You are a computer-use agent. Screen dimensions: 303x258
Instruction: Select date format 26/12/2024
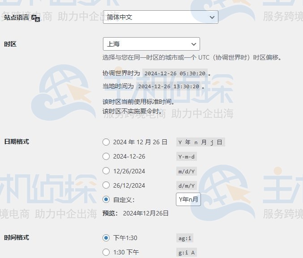(106, 185)
